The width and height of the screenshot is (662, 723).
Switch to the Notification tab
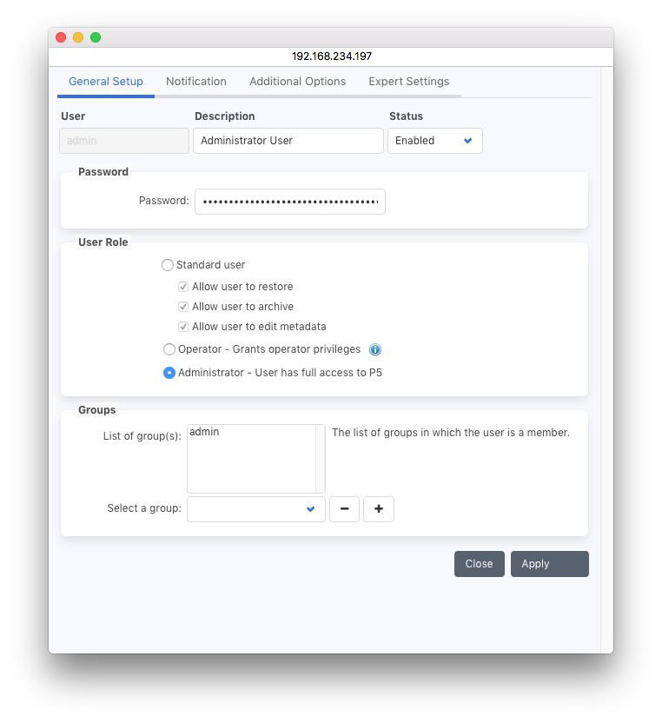point(196,82)
